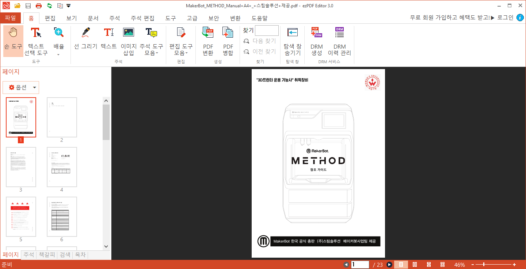Go to next page via status bar arrow
The width and height of the screenshot is (526, 269).
[x=389, y=265]
